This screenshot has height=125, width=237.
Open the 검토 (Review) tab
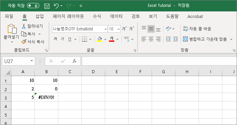tap(135, 16)
